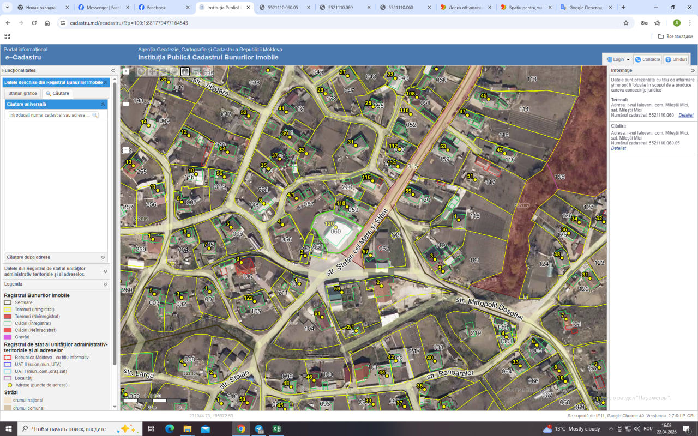Viewport: 698px width, 436px height.
Task: Open Все закладки bookmarks folder
Action: [x=675, y=36]
